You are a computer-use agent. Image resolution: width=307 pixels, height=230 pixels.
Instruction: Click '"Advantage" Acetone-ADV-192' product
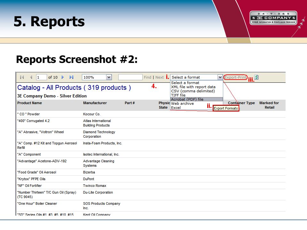pyautogui.click(x=42, y=161)
